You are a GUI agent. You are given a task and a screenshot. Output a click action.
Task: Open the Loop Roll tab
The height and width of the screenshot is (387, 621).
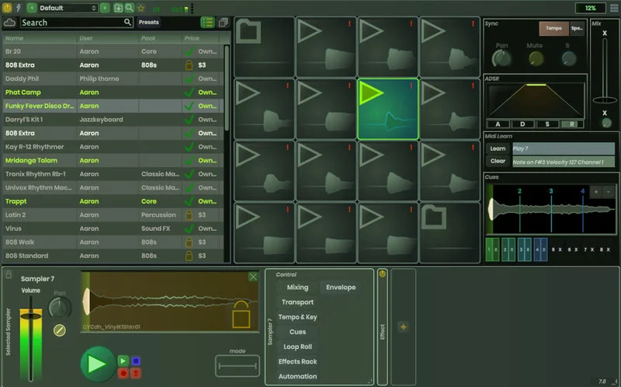[x=297, y=347]
